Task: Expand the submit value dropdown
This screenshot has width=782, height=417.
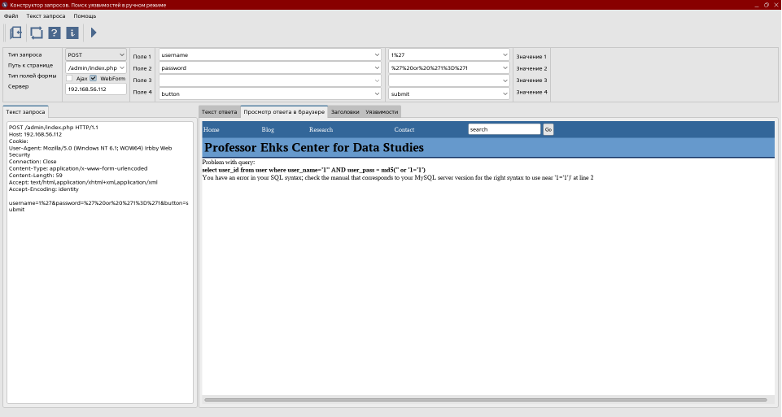Action: pyautogui.click(x=448, y=93)
